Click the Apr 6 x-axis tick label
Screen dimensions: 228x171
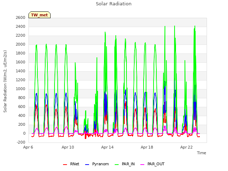coord(28,147)
